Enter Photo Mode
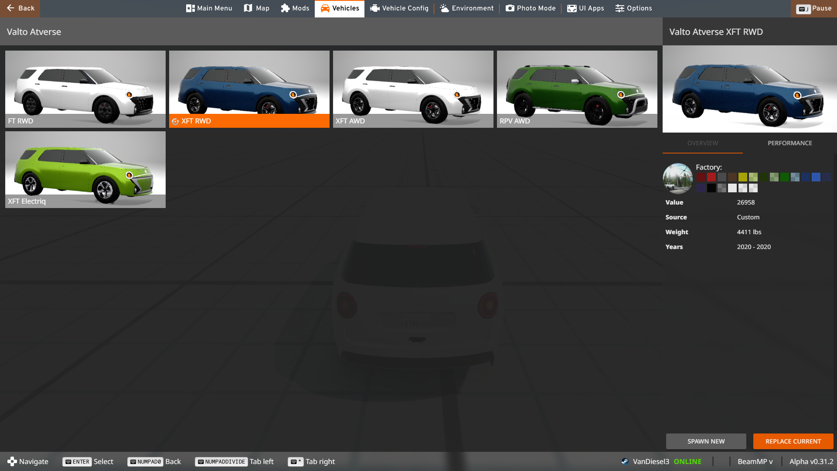Image resolution: width=837 pixels, height=471 pixels. coord(530,8)
